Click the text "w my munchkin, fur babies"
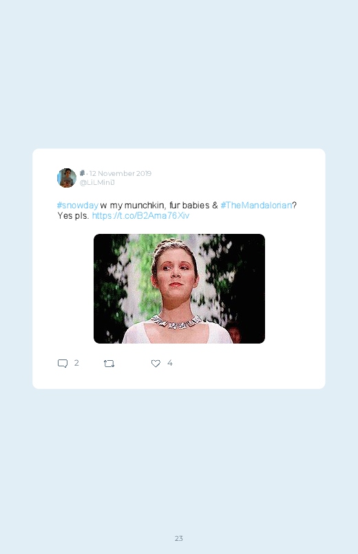358x554 pixels. (155, 206)
